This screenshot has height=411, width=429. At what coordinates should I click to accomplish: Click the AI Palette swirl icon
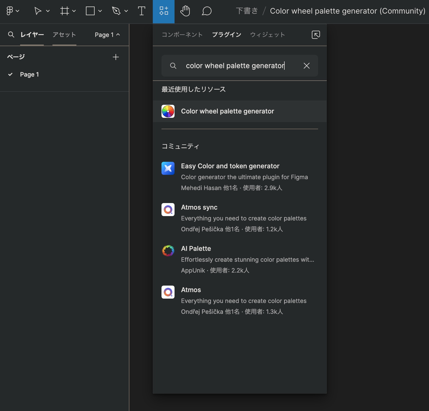coord(168,251)
